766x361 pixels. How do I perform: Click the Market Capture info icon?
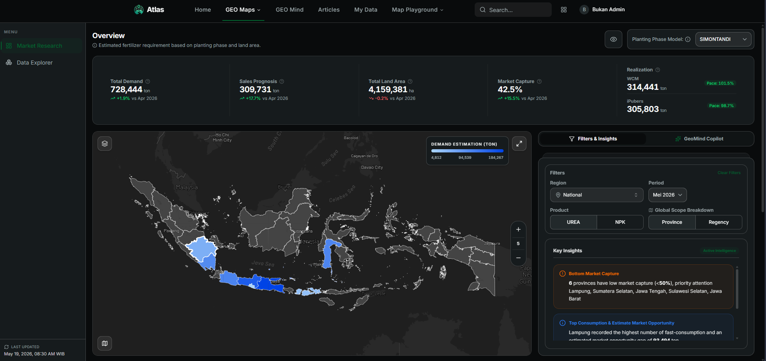539,81
